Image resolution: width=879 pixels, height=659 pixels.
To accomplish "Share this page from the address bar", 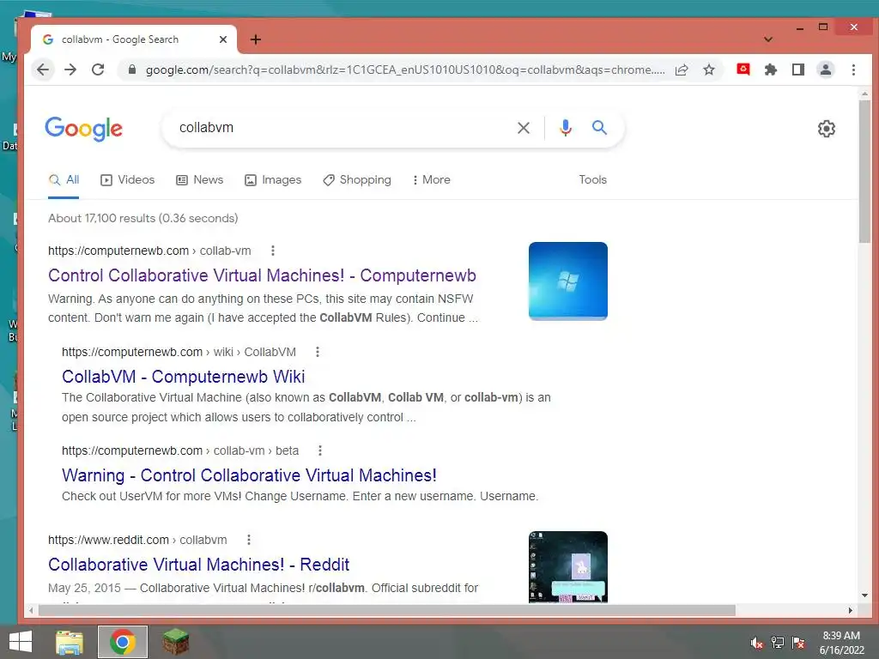I will [x=682, y=70].
